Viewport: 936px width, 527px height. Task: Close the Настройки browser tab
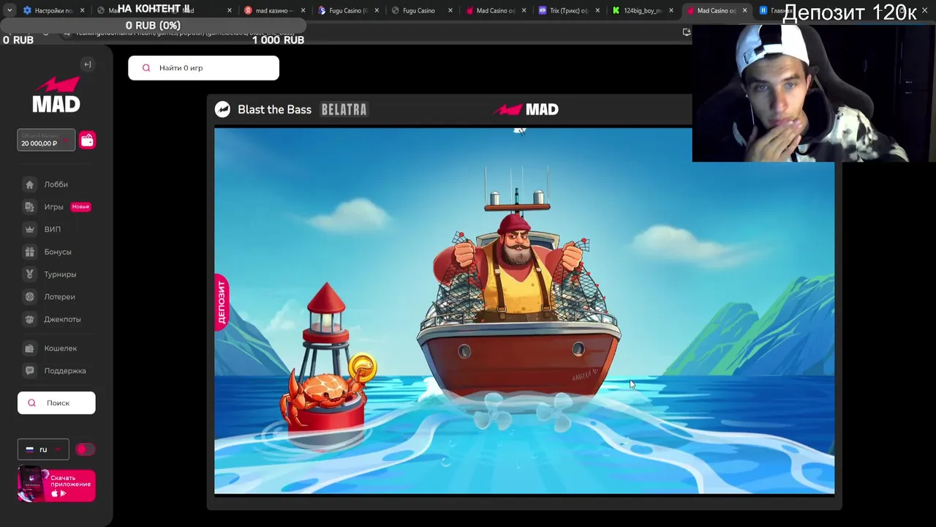(x=82, y=10)
